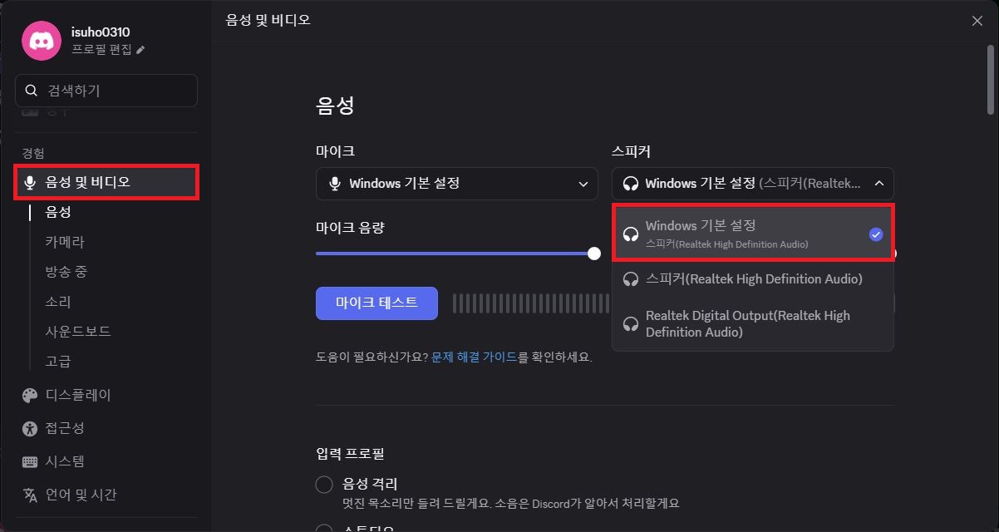Select the 음성 격리 input profile radio button

click(x=324, y=485)
